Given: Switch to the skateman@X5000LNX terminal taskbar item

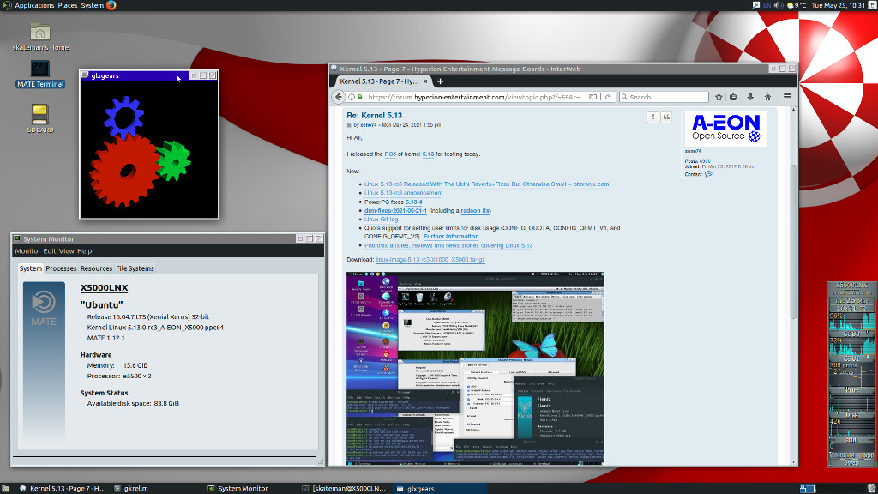Looking at the screenshot, I should tap(344, 488).
